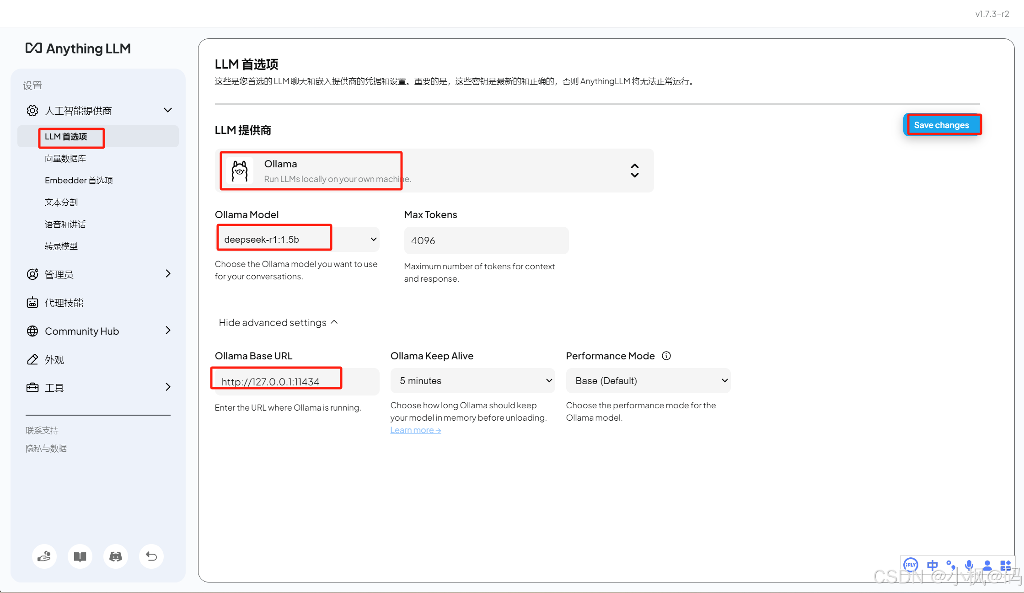Expand the Community Hub section
This screenshot has width=1024, height=593.
coord(168,330)
